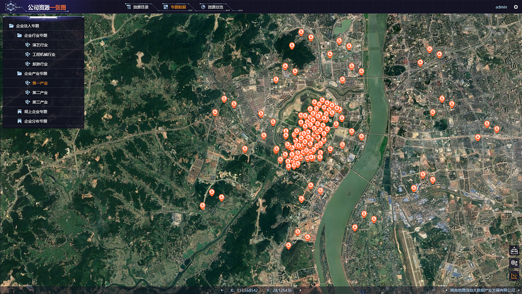Open the settings gear beside admin
The height and width of the screenshot is (294, 522).
pyautogui.click(x=515, y=7)
